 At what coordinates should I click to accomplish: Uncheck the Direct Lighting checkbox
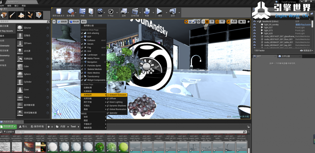tap(108, 102)
